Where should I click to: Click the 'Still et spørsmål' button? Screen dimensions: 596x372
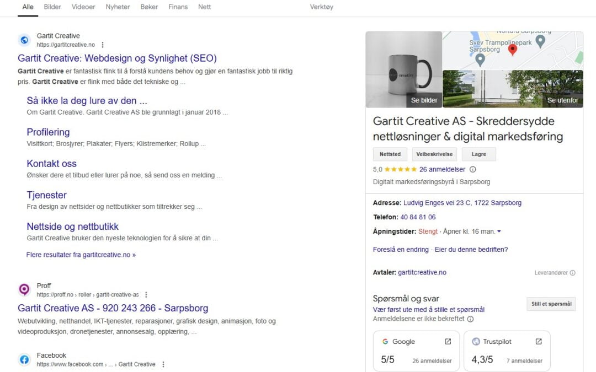(x=551, y=304)
